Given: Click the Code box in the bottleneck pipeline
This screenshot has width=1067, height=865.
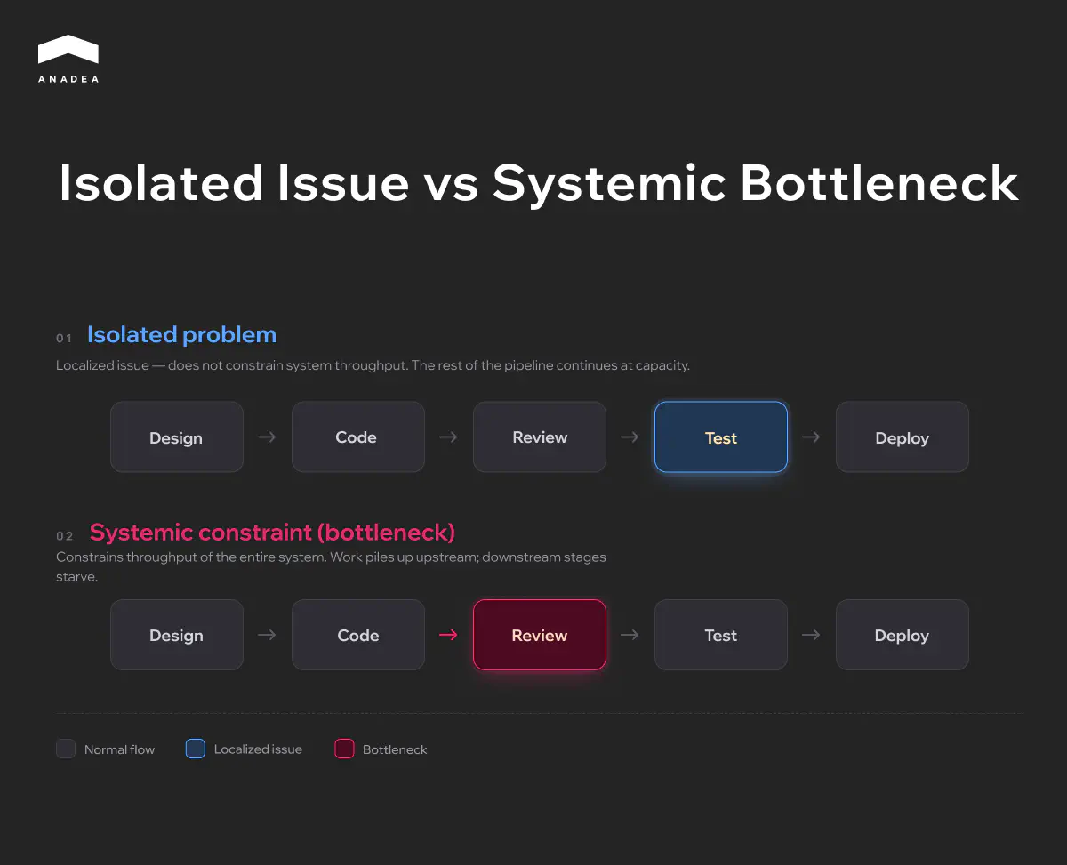Looking at the screenshot, I should [357, 635].
